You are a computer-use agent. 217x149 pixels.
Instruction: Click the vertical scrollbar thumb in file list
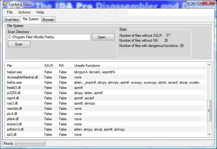pos(209,111)
